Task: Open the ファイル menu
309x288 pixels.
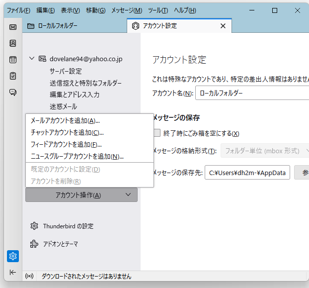Action: [18, 10]
